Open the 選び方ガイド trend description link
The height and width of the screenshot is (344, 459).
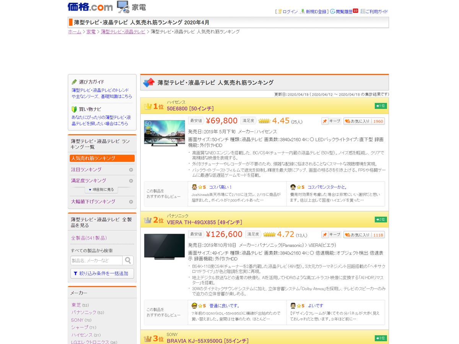pyautogui.click(x=102, y=93)
